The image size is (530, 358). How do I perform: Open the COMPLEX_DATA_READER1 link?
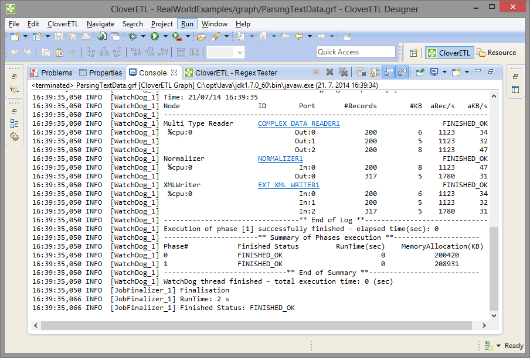coord(298,124)
